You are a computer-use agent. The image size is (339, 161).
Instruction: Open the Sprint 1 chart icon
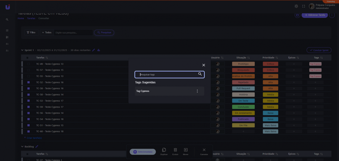99,50
